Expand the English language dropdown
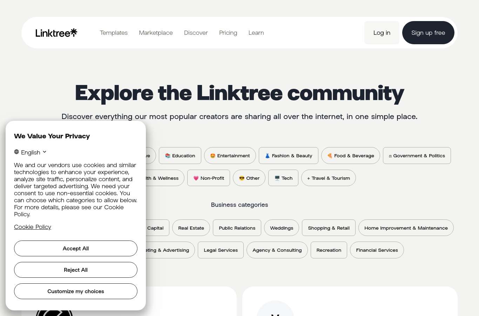Viewport: 479px width, 316px height. pos(31,152)
